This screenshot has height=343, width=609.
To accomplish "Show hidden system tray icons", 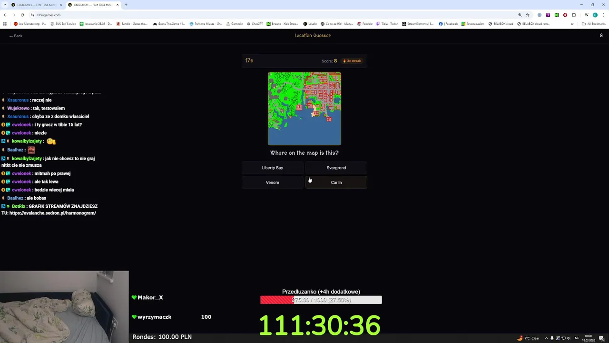I will 546,338.
